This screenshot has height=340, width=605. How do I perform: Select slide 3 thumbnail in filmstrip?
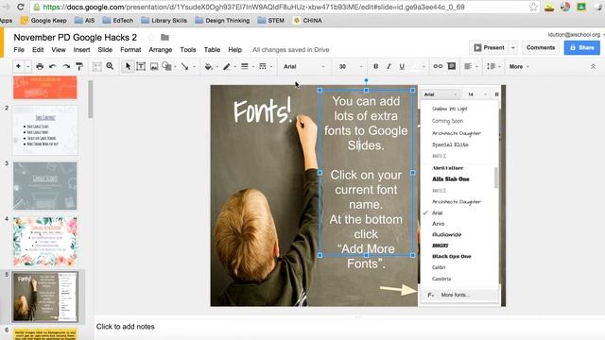45,186
